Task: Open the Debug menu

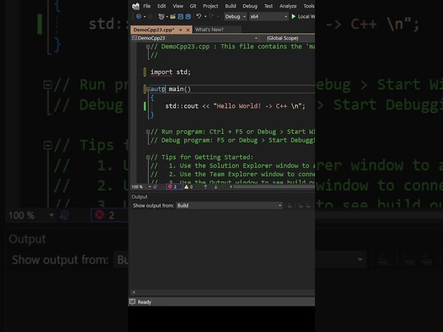Action: pos(250,6)
